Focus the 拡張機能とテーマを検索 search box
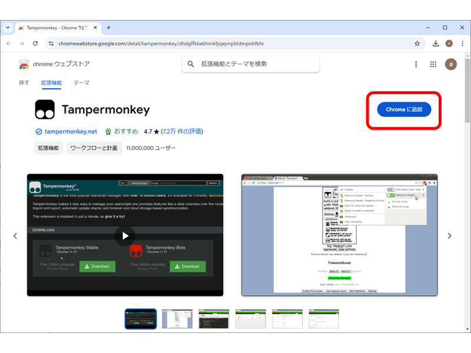The image size is (471, 353). point(251,64)
